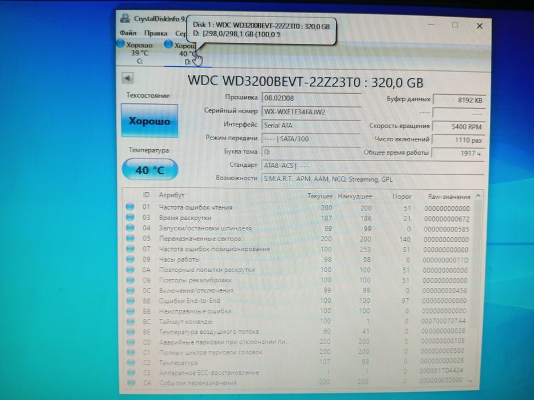Maximize the CrystalDiskInfo window
This screenshot has width=534, height=400.
point(455,25)
